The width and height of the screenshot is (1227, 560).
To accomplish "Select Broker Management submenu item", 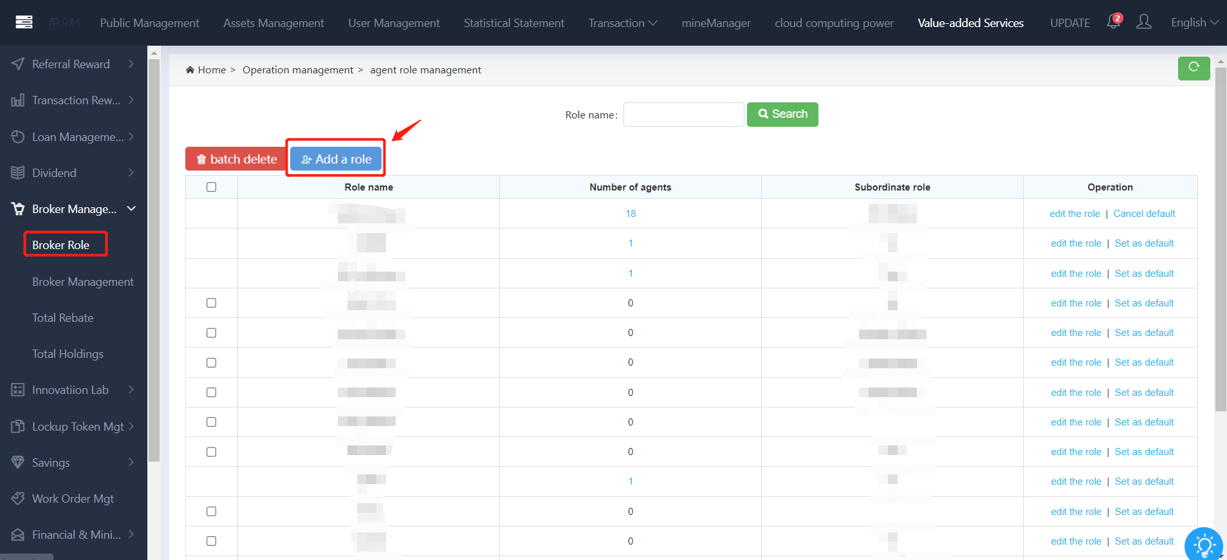I will tap(83, 282).
